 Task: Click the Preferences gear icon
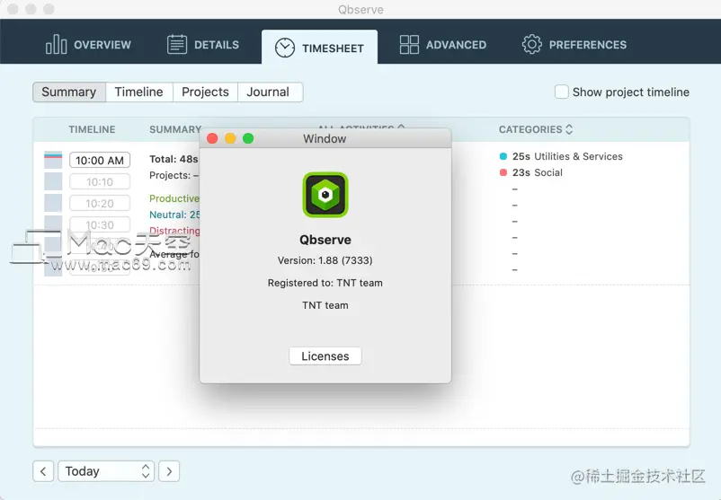(x=531, y=45)
